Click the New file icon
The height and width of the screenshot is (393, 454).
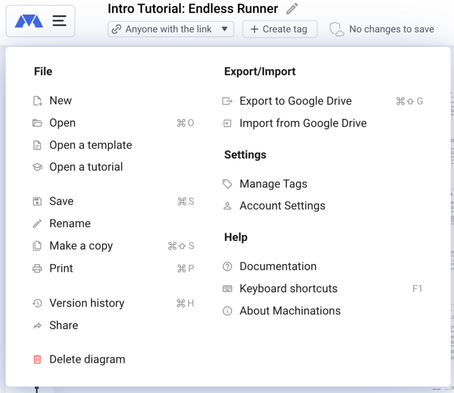pyautogui.click(x=37, y=101)
